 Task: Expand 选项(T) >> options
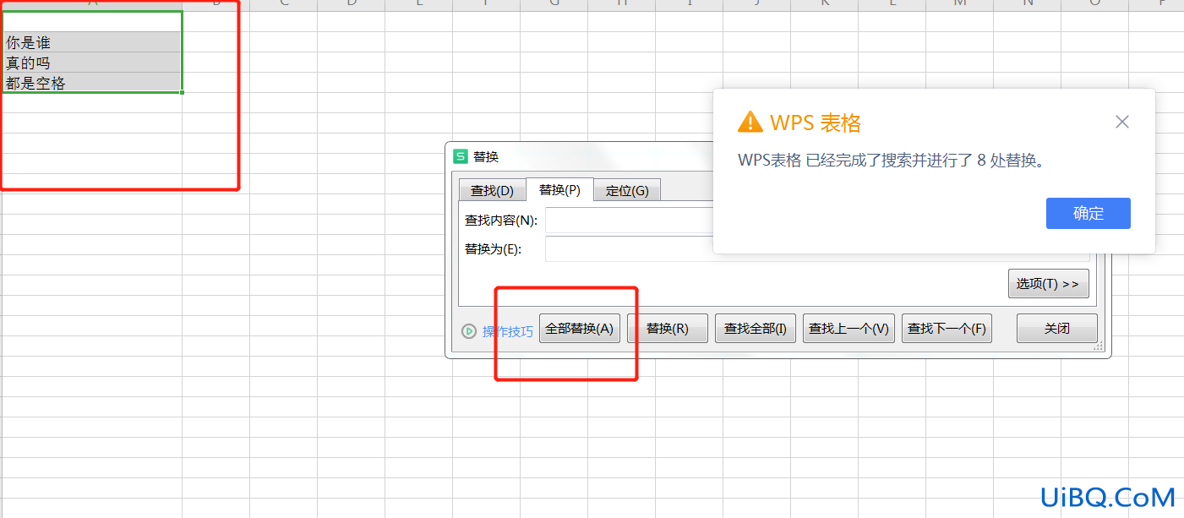point(1048,284)
